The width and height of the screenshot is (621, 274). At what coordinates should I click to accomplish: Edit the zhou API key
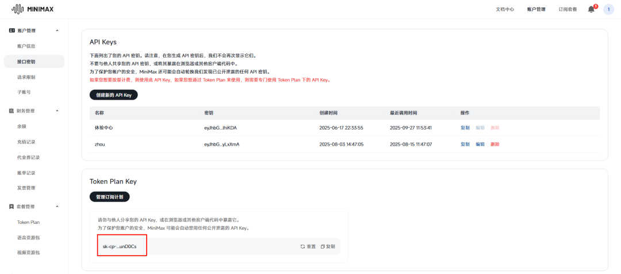480,144
